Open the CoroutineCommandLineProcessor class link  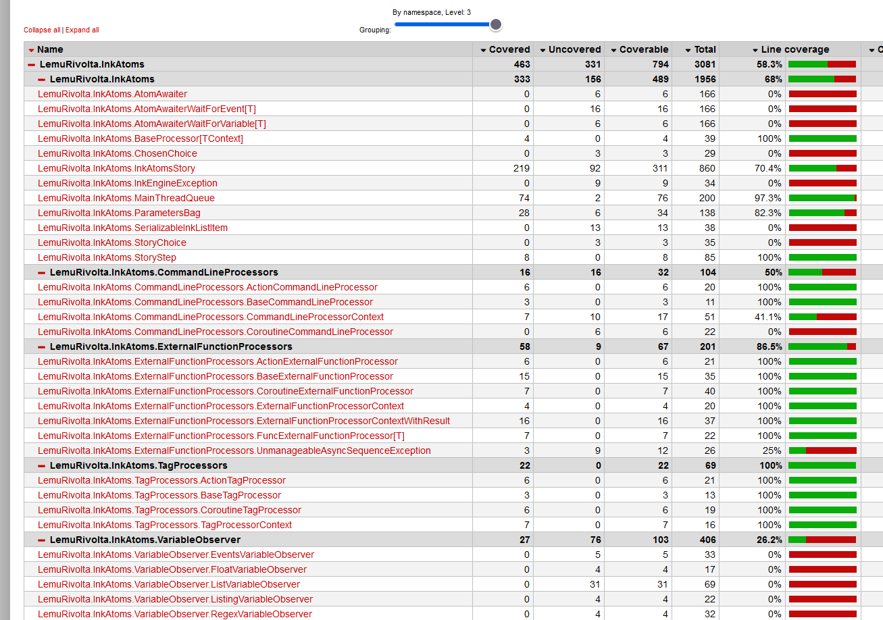click(x=216, y=332)
